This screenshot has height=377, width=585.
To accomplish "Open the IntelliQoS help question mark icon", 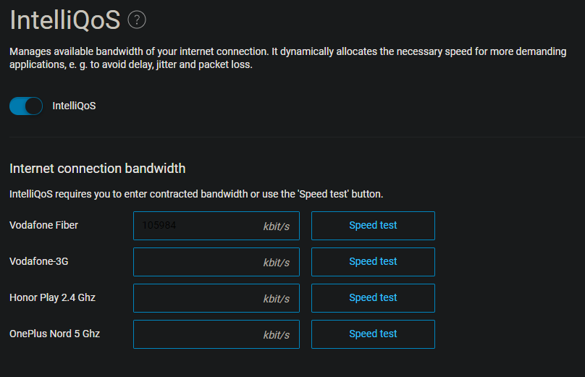I will pos(137,20).
